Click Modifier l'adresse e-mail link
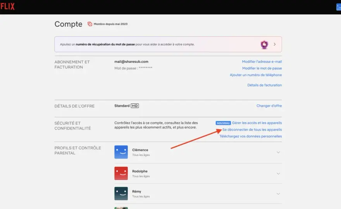This screenshot has width=341, height=209. click(262, 62)
